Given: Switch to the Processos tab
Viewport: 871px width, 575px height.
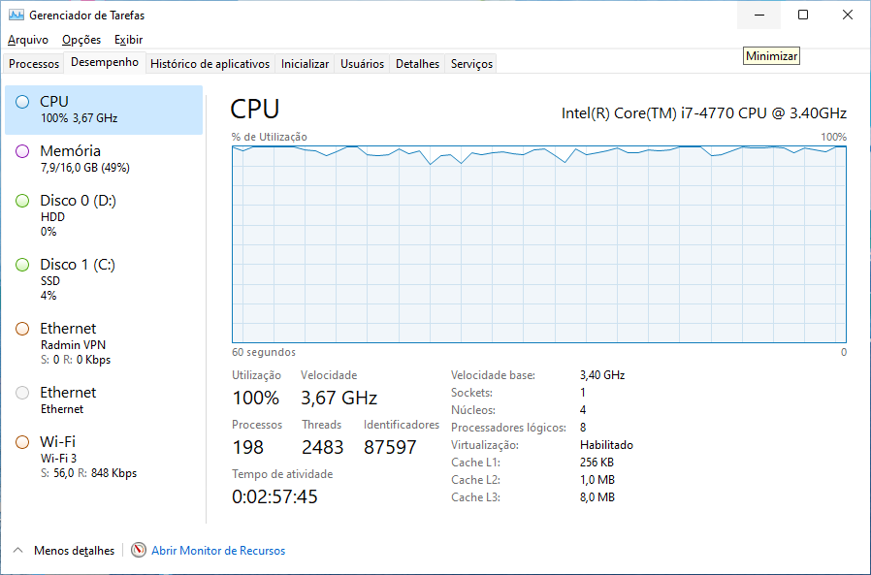Looking at the screenshot, I should 34,63.
